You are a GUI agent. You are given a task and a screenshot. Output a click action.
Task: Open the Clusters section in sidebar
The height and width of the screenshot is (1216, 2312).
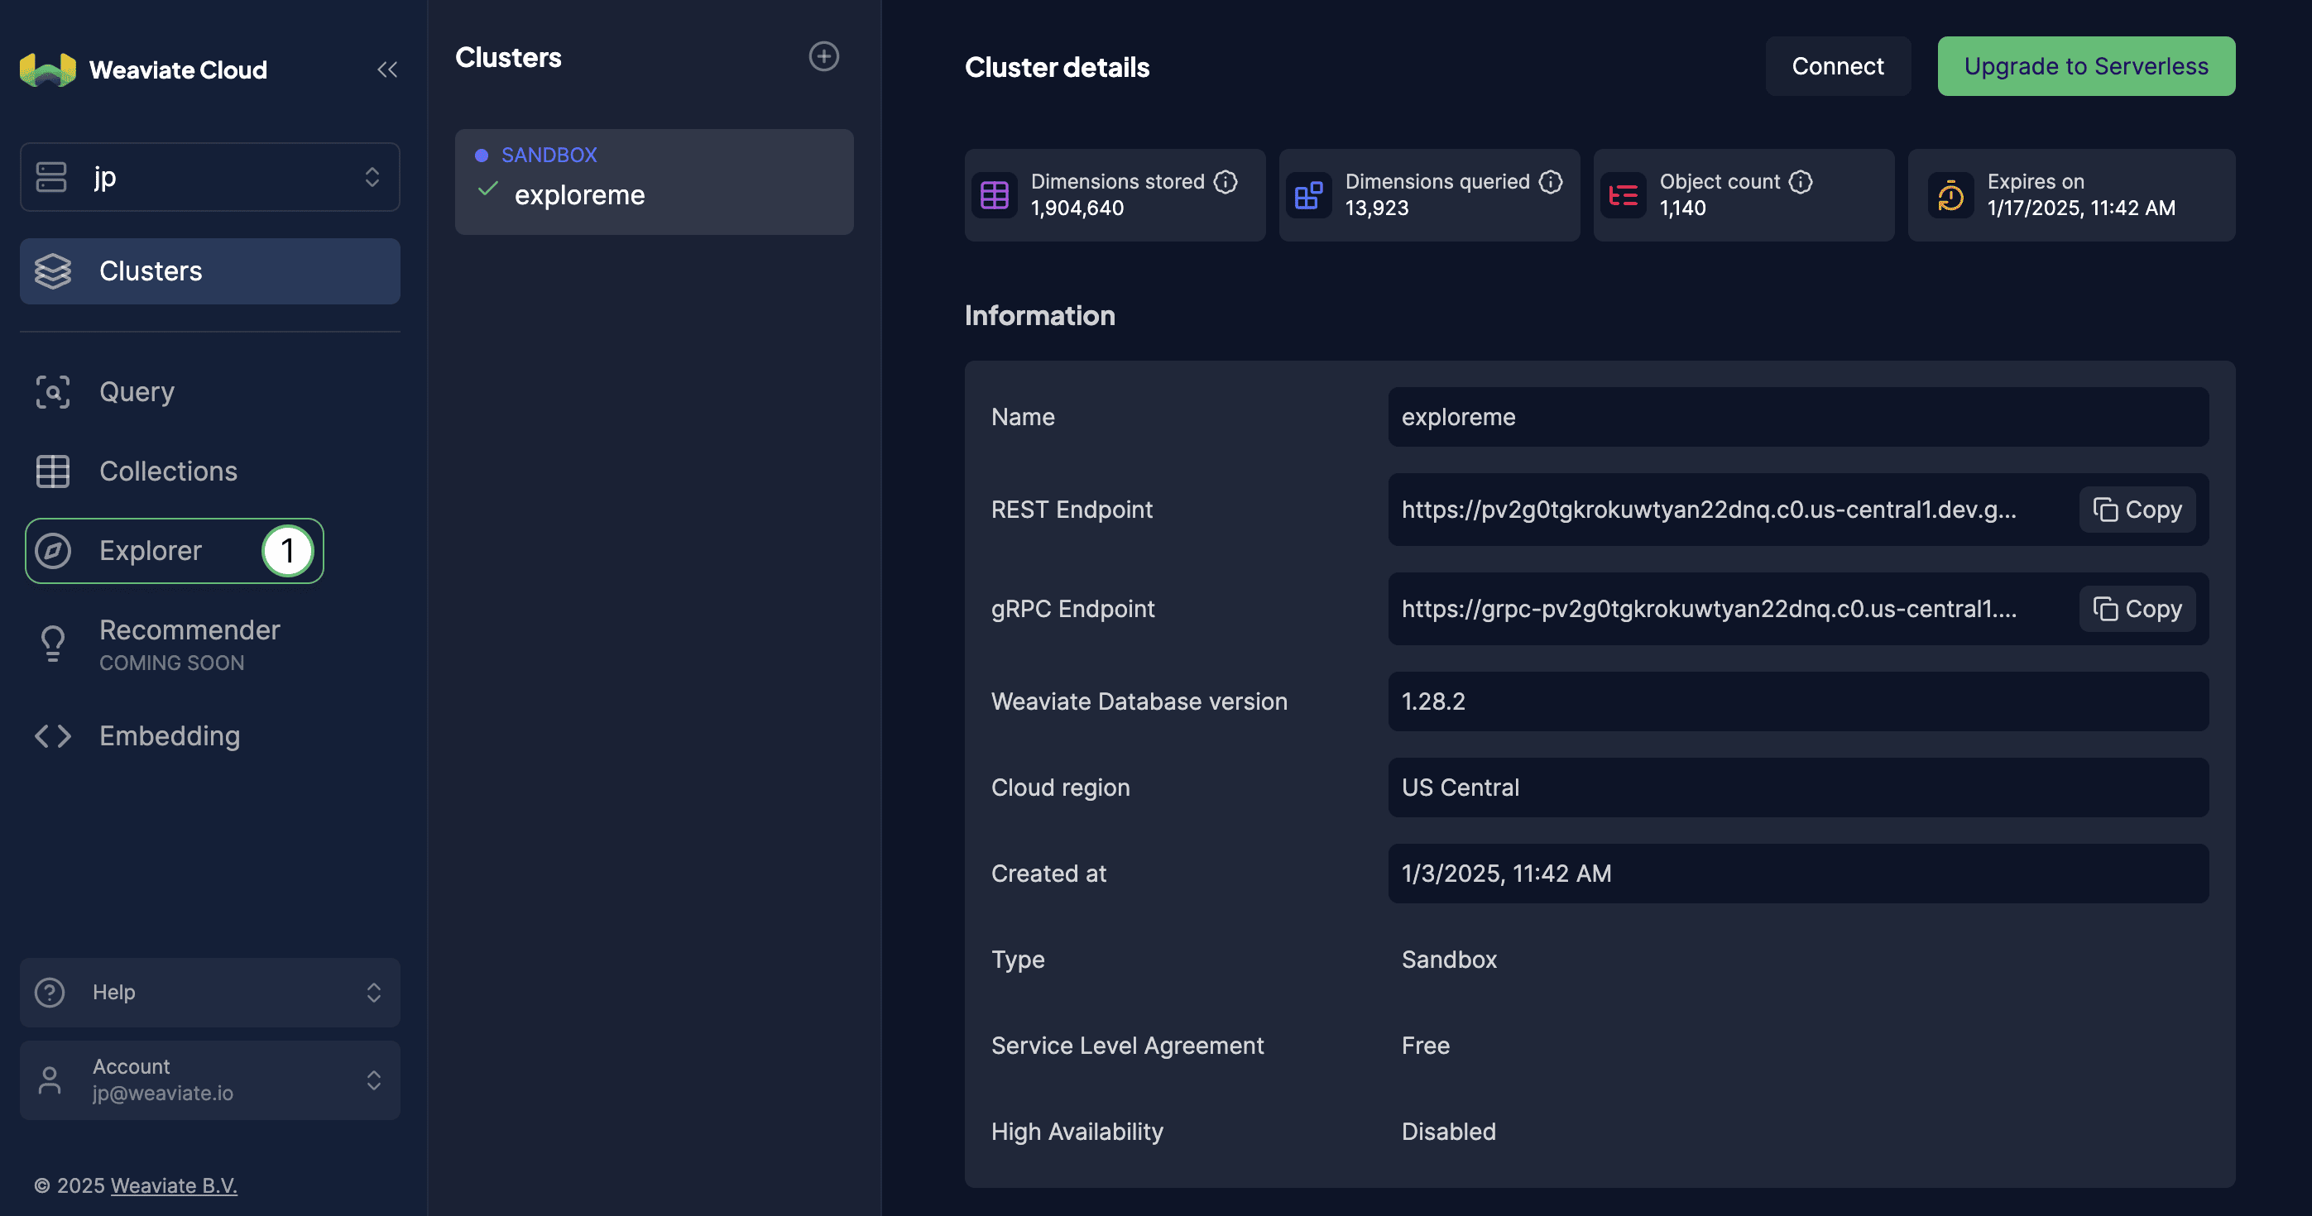210,271
